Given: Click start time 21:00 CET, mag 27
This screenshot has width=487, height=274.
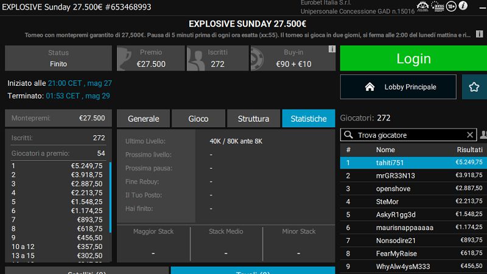Looking at the screenshot, I should pyautogui.click(x=80, y=83).
